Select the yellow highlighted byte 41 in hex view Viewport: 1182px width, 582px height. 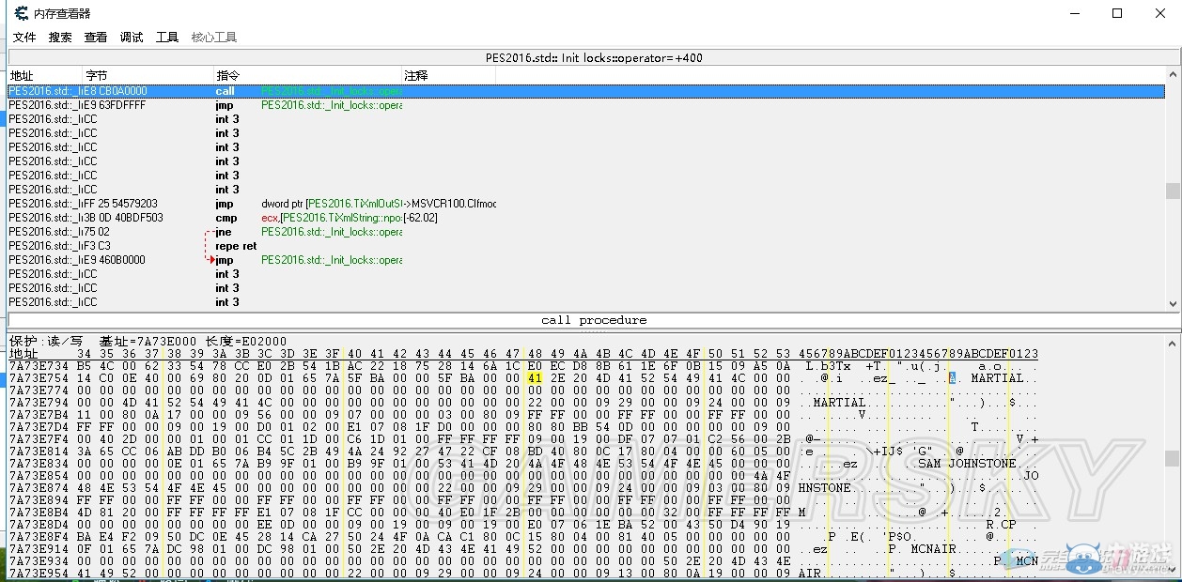coord(535,378)
